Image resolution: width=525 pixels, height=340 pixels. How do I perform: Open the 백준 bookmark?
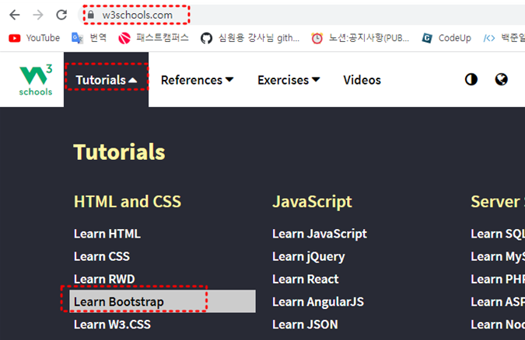click(504, 38)
